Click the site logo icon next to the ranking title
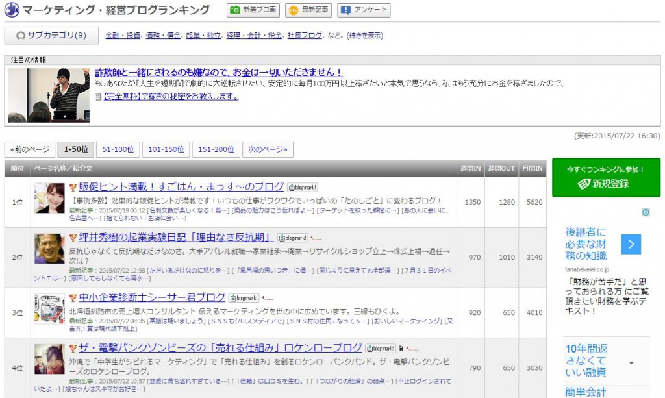 point(12,10)
